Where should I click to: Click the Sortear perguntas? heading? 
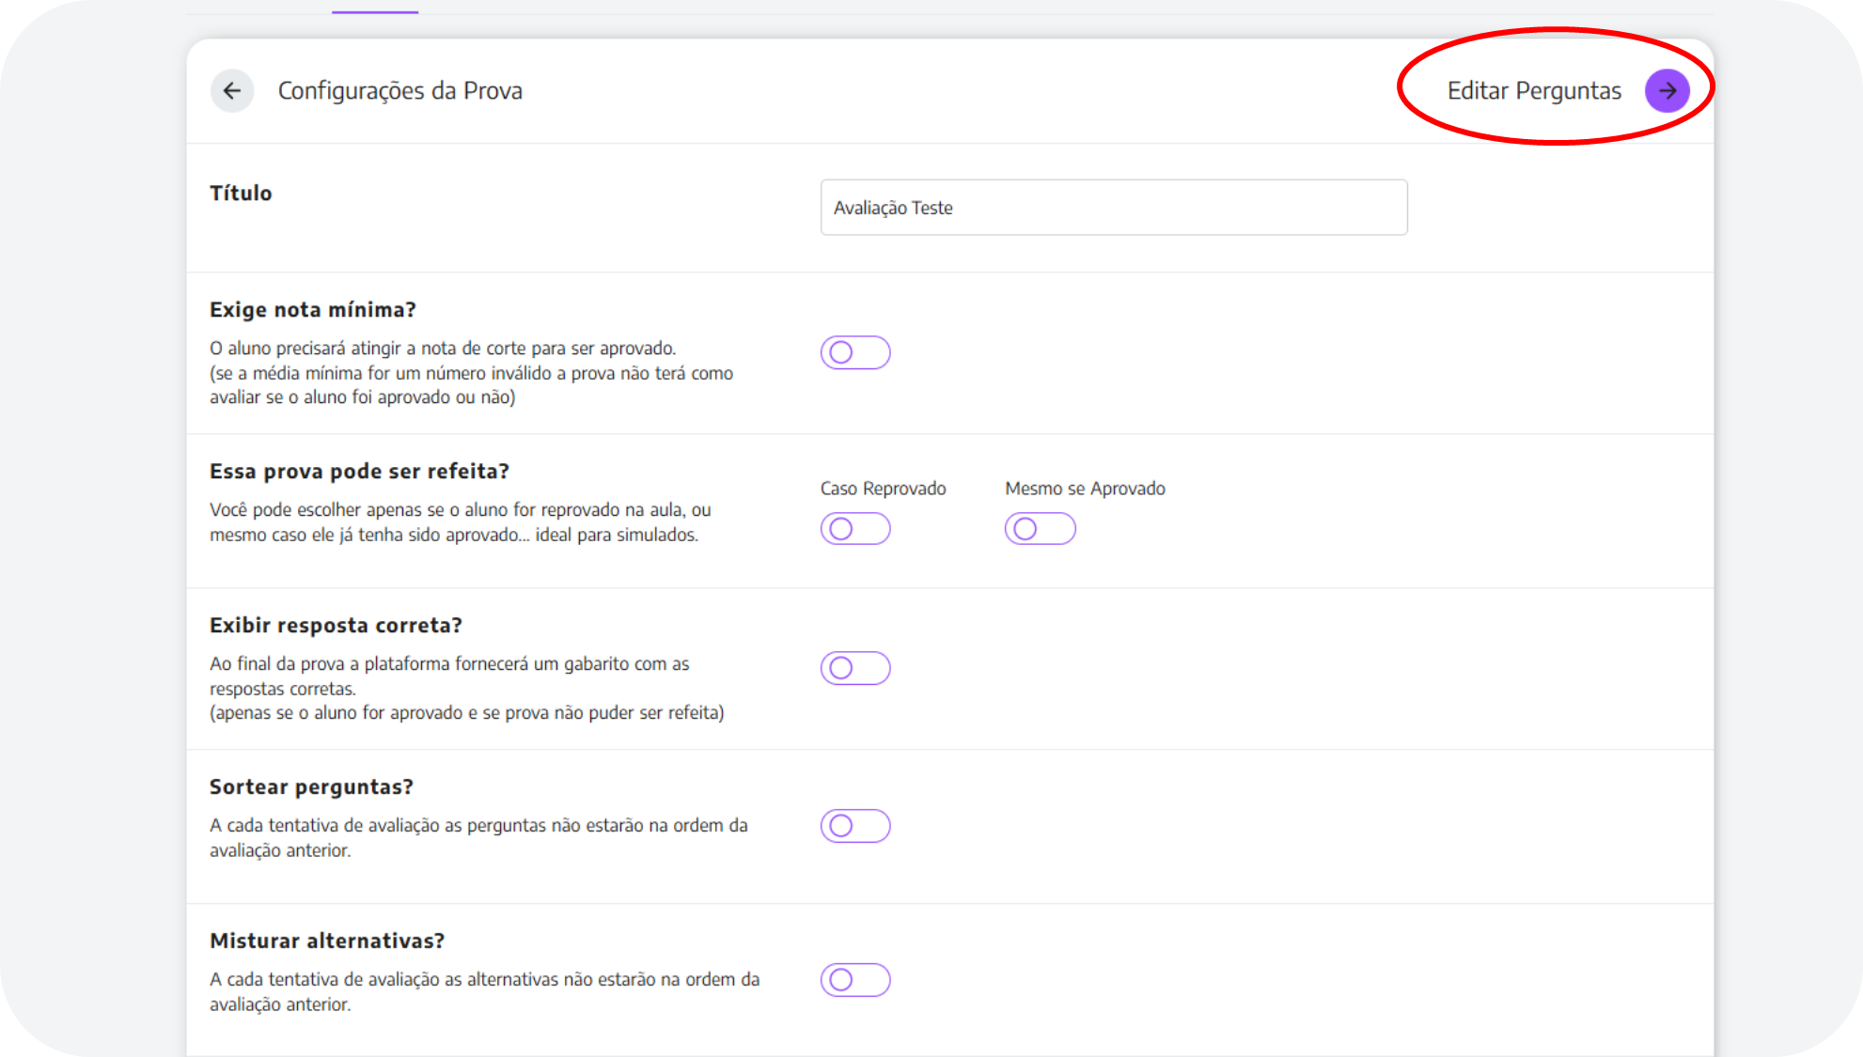point(311,787)
